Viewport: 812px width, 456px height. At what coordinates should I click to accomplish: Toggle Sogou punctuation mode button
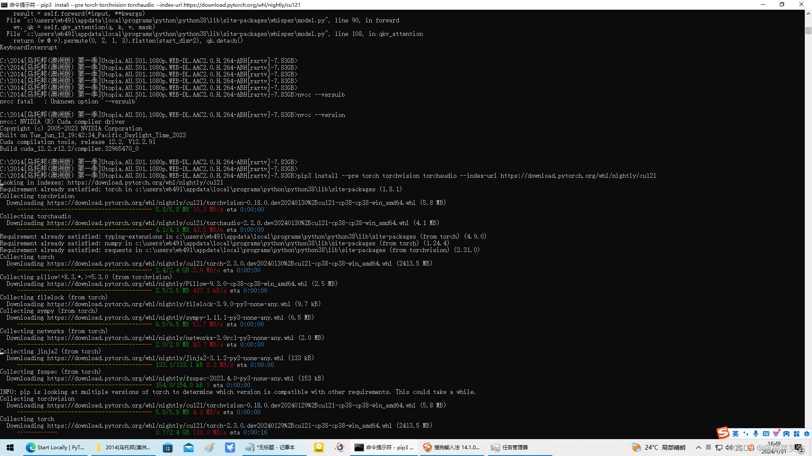coord(746,434)
